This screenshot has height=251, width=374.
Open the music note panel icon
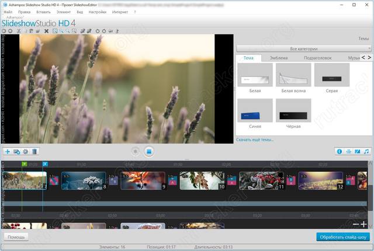coord(366,151)
